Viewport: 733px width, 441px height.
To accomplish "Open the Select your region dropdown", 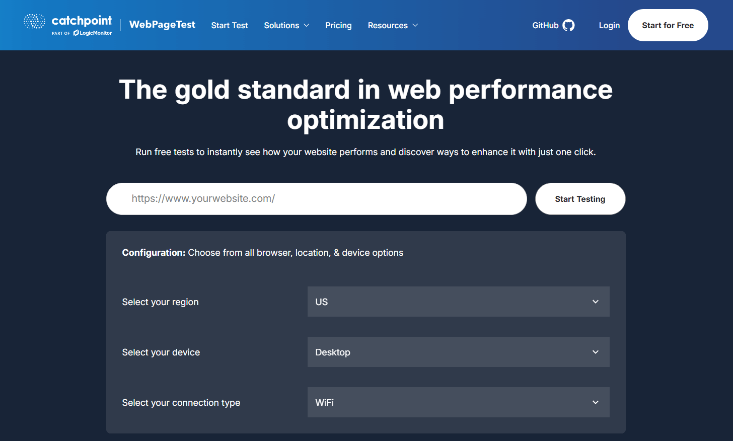I will click(458, 302).
